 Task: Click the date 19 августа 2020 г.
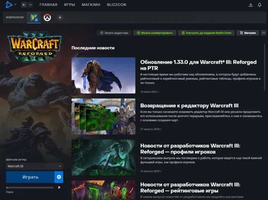coord(151,171)
